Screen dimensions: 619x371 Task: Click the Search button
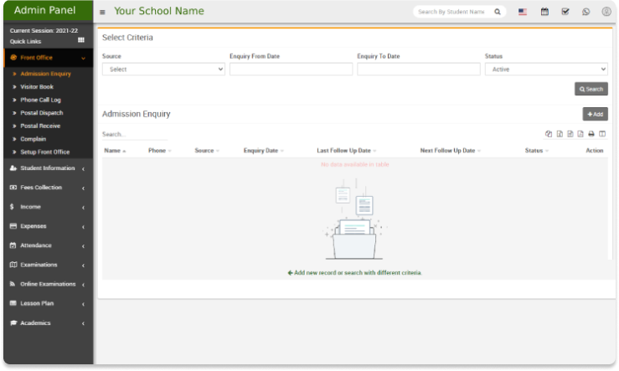coord(591,89)
